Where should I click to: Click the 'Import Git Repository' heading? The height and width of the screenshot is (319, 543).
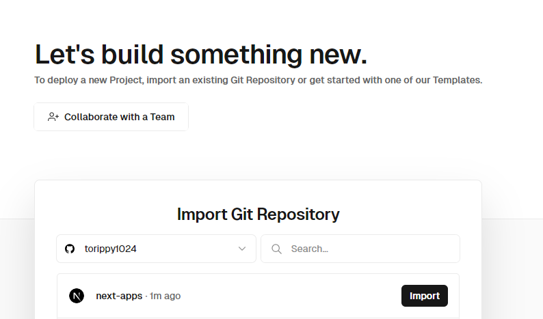coord(259,214)
